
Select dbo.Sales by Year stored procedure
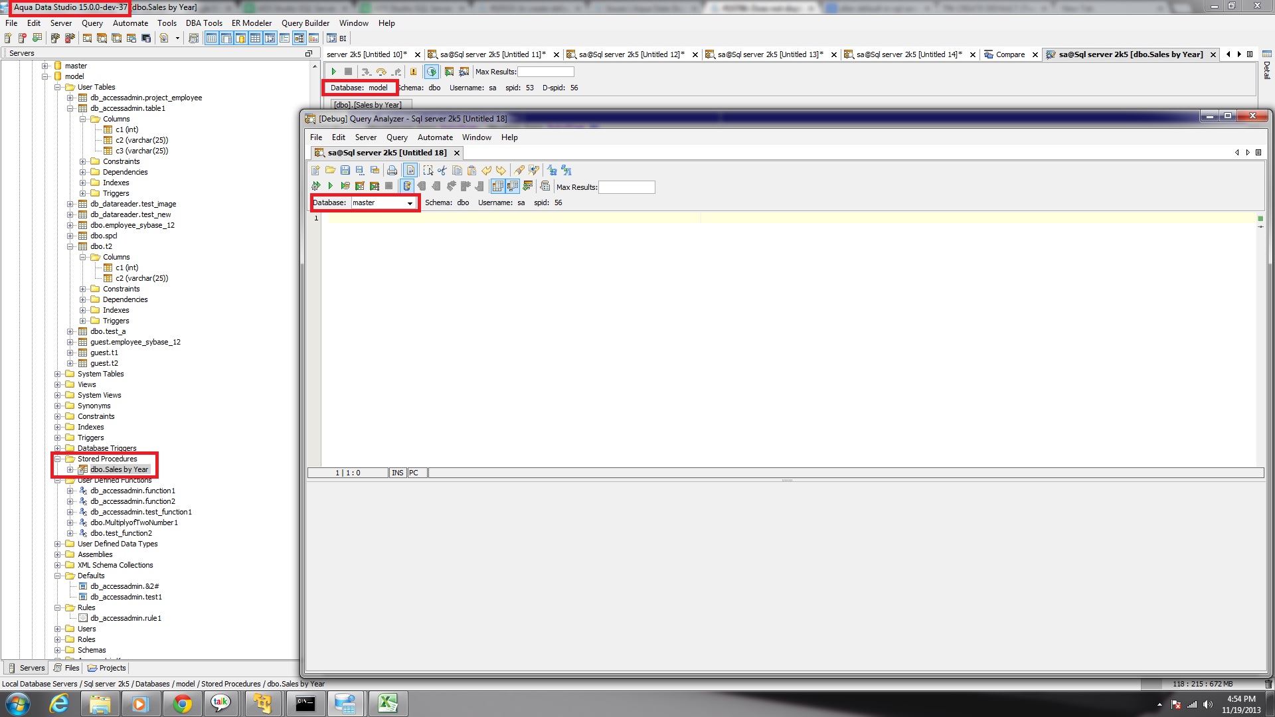(x=119, y=469)
